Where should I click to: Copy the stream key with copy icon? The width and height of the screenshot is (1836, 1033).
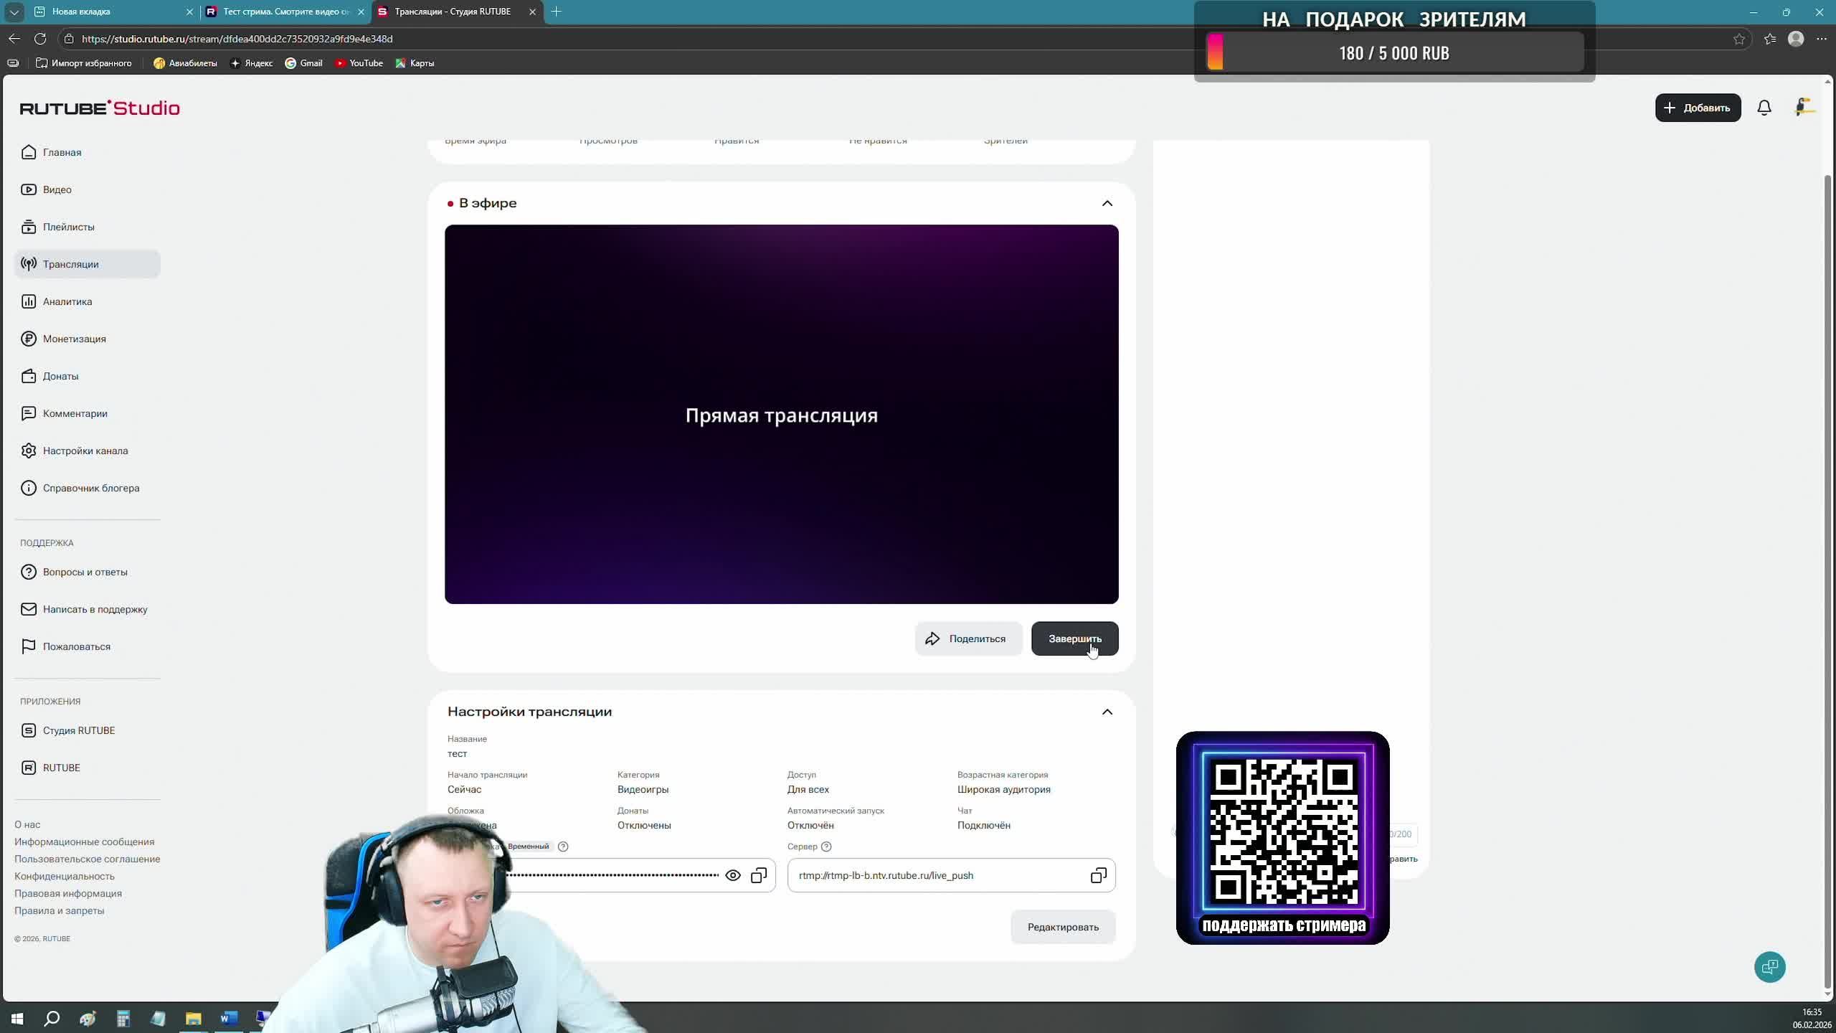[758, 875]
